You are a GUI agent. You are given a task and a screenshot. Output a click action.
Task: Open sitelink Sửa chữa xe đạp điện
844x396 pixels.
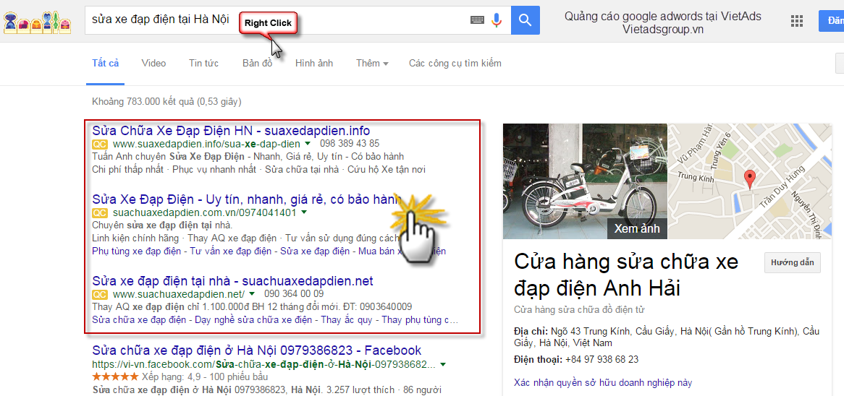click(x=139, y=319)
